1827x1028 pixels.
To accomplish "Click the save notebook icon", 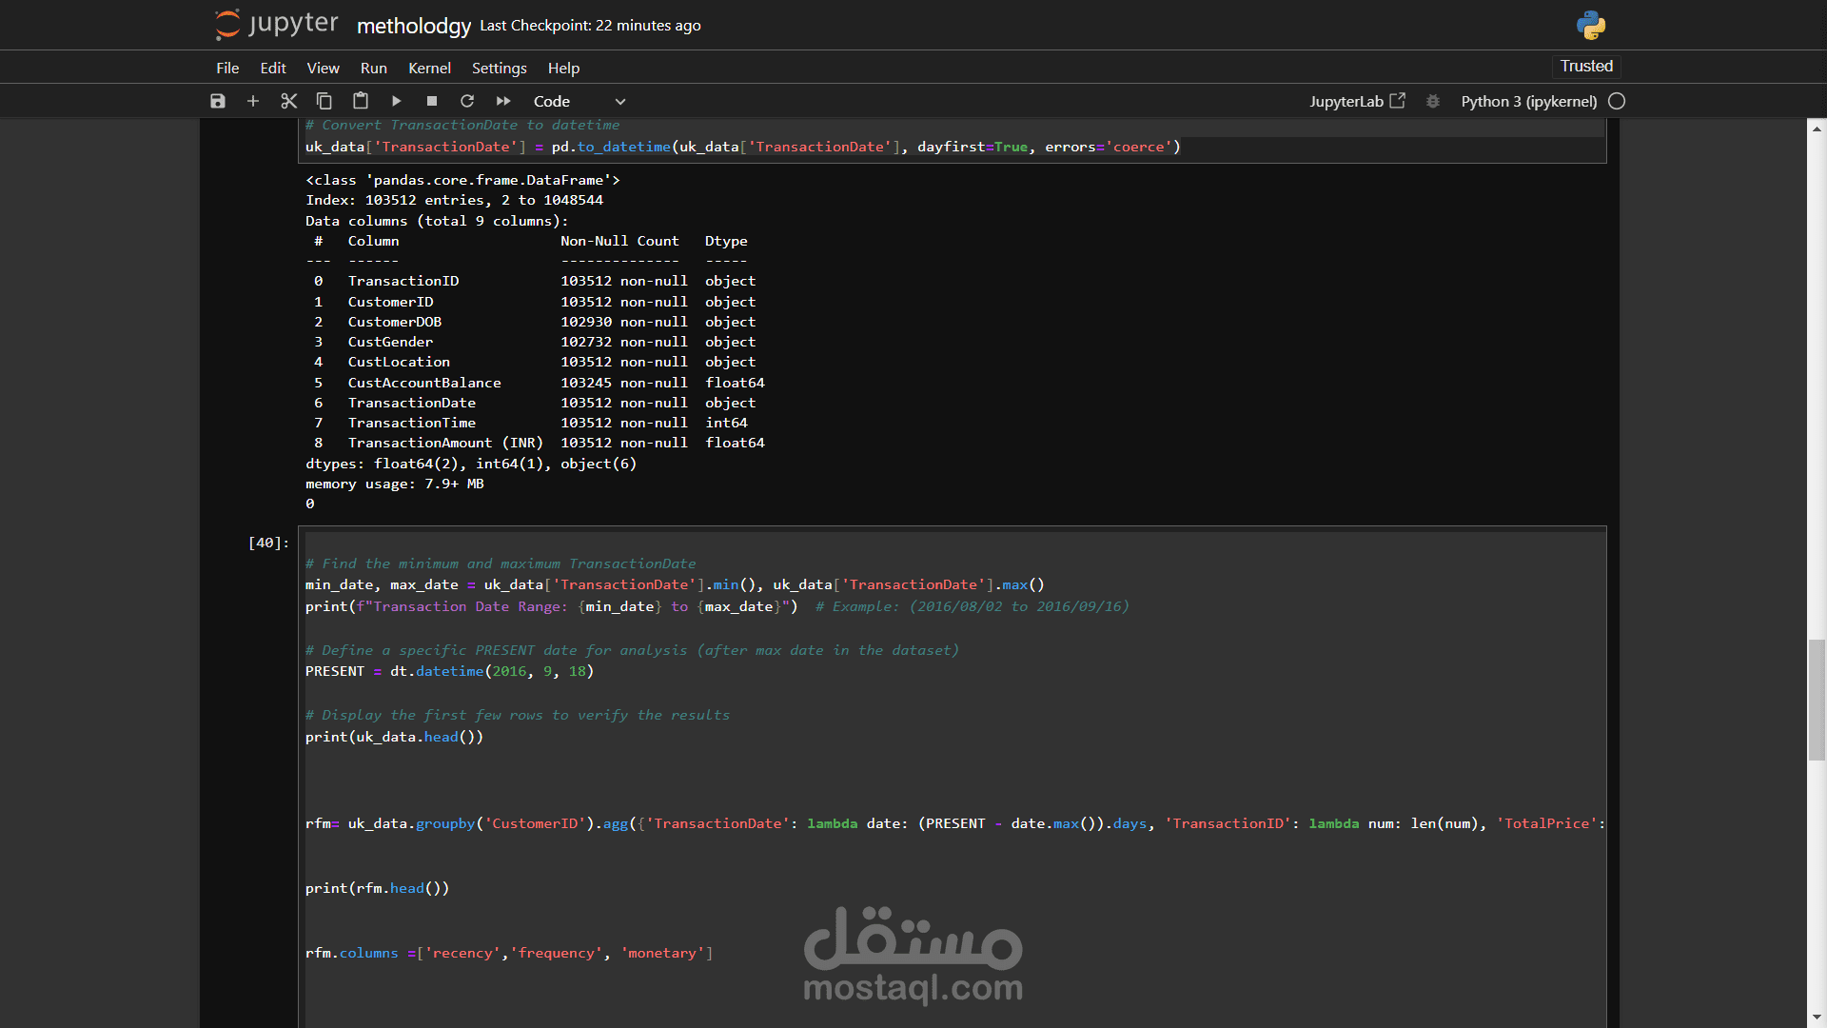I will [x=218, y=101].
